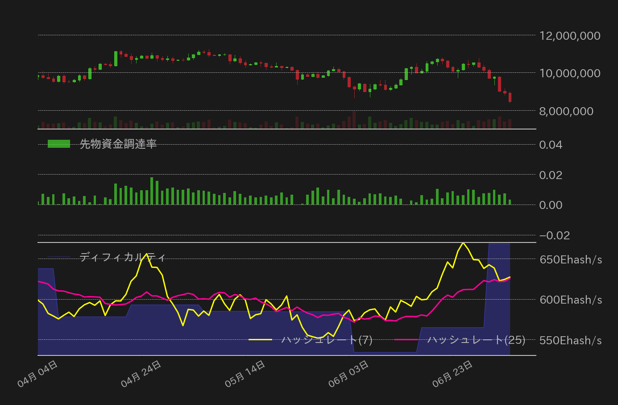Click the 550Ehash/s axis label
The width and height of the screenshot is (618, 405).
point(570,341)
